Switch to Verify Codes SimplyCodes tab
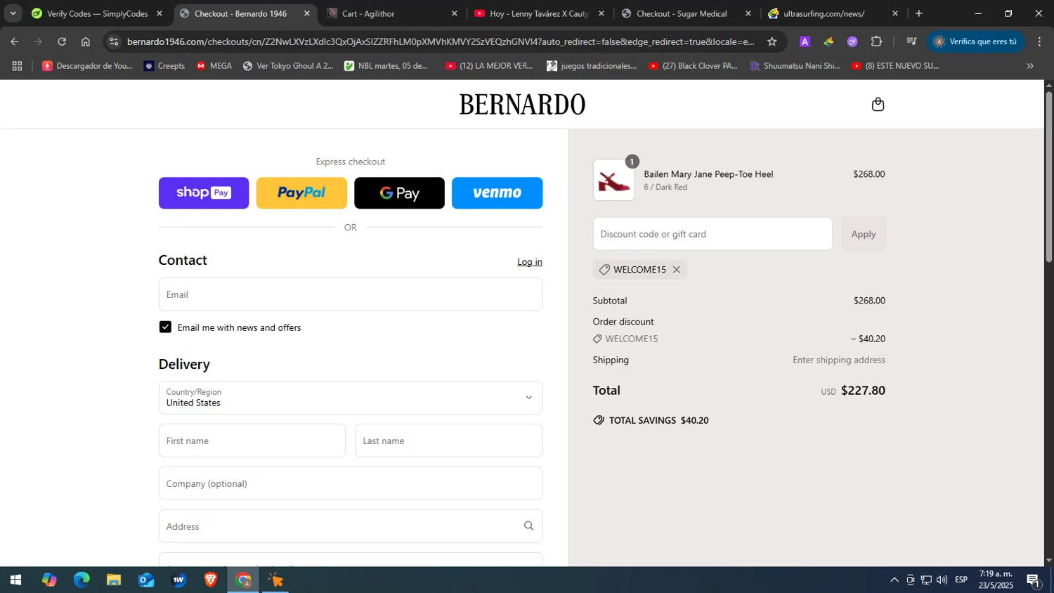 pos(96,13)
